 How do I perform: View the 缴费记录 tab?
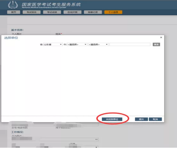click(91, 12)
